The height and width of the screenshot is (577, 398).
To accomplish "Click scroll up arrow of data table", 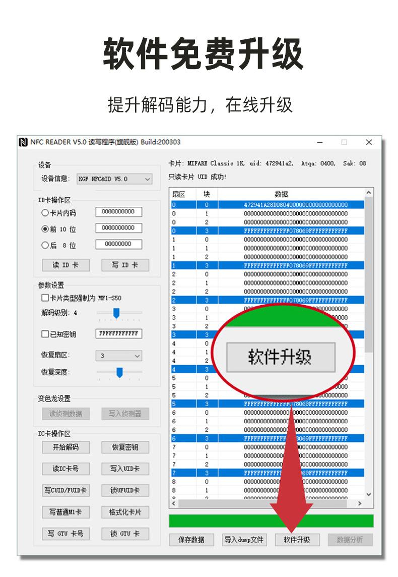I will pyautogui.click(x=369, y=193).
